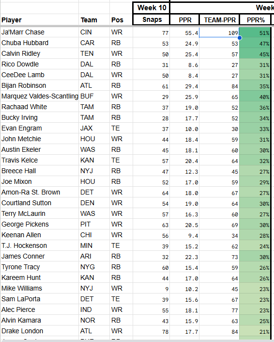
Task: Click Ja'Marr Chase's 51% PPR% cell
Action: point(255,33)
